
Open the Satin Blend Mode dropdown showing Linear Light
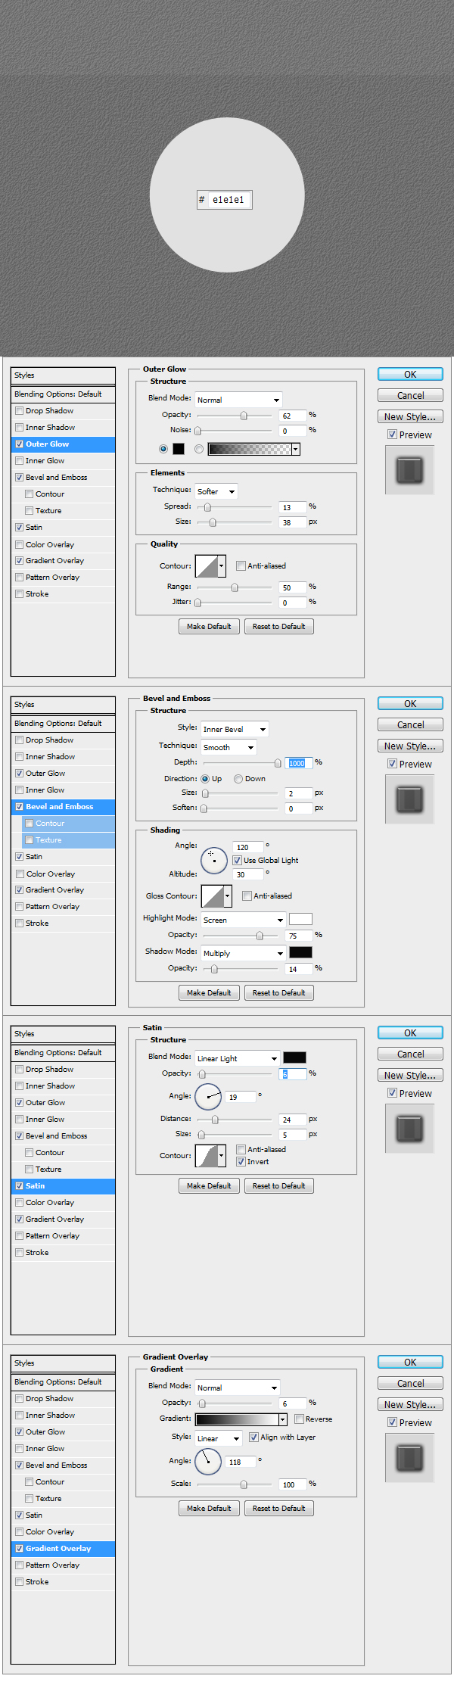[x=238, y=1058]
